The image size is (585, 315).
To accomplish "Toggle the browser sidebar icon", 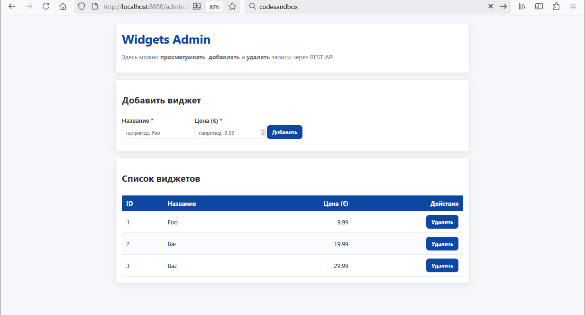I will point(539,7).
